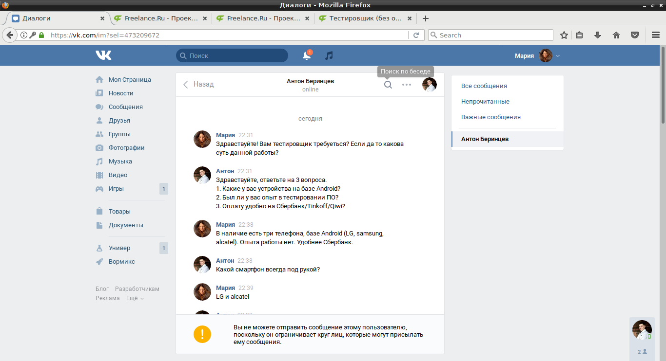
Task: Show bookmarks list icon
Action: (x=579, y=35)
